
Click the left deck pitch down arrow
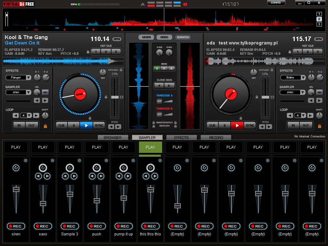tap(111, 127)
